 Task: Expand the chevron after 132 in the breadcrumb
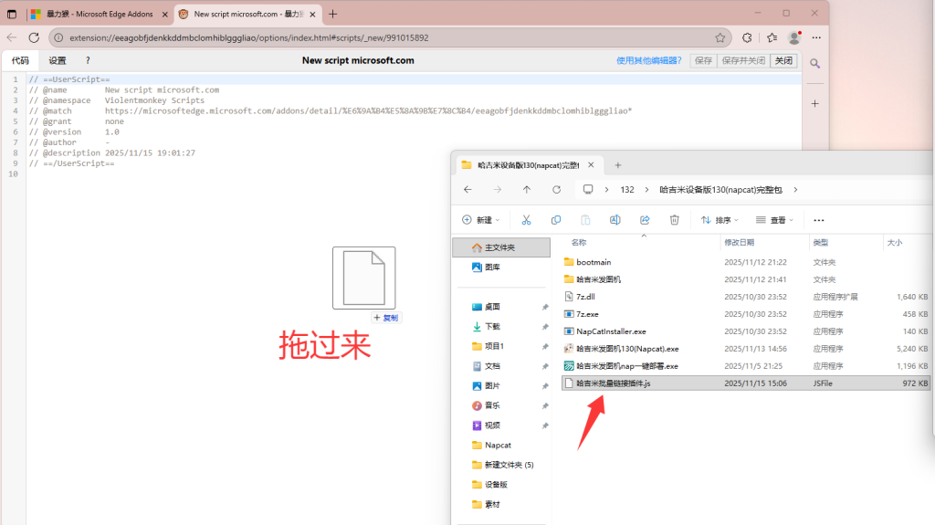click(646, 190)
